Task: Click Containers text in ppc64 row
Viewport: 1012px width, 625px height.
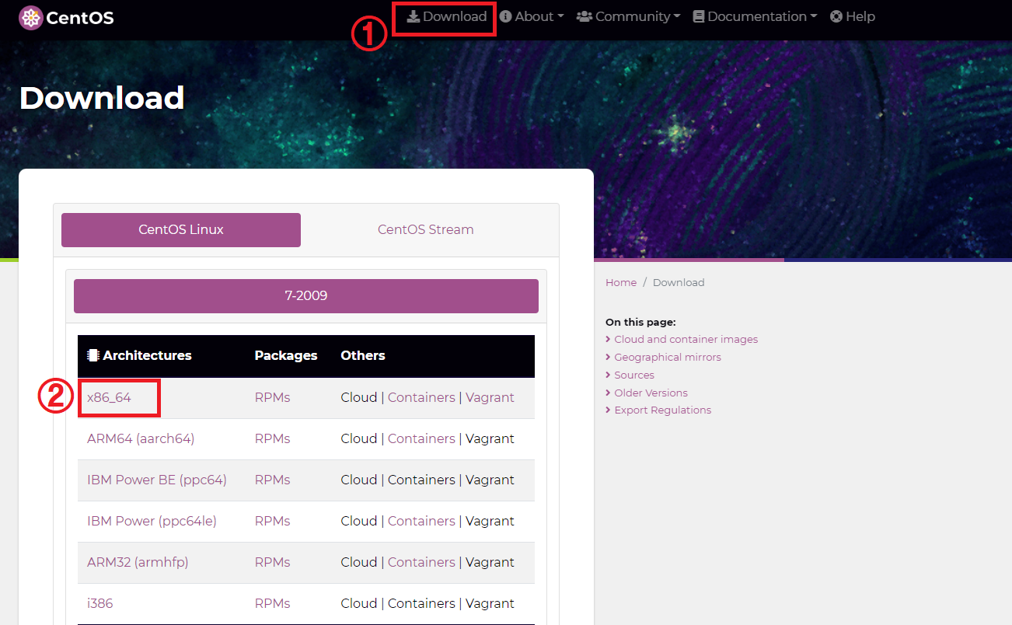Action: tap(421, 480)
